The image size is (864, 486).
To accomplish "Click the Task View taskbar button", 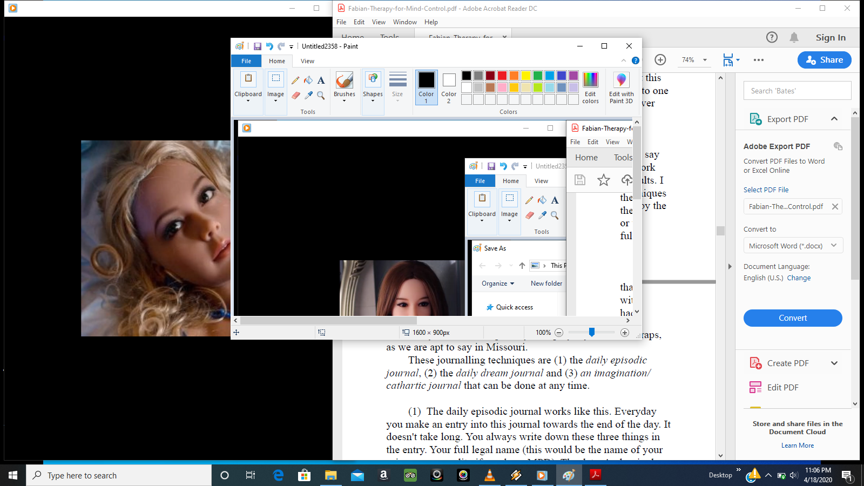I will 251,475.
